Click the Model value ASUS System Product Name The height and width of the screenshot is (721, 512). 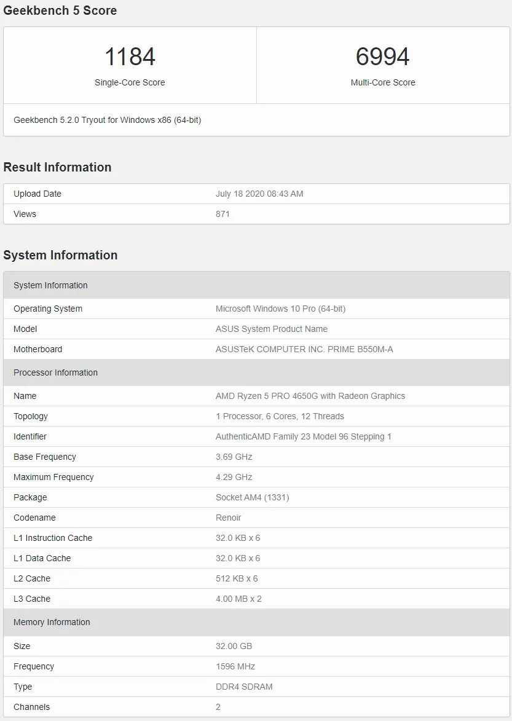click(272, 329)
